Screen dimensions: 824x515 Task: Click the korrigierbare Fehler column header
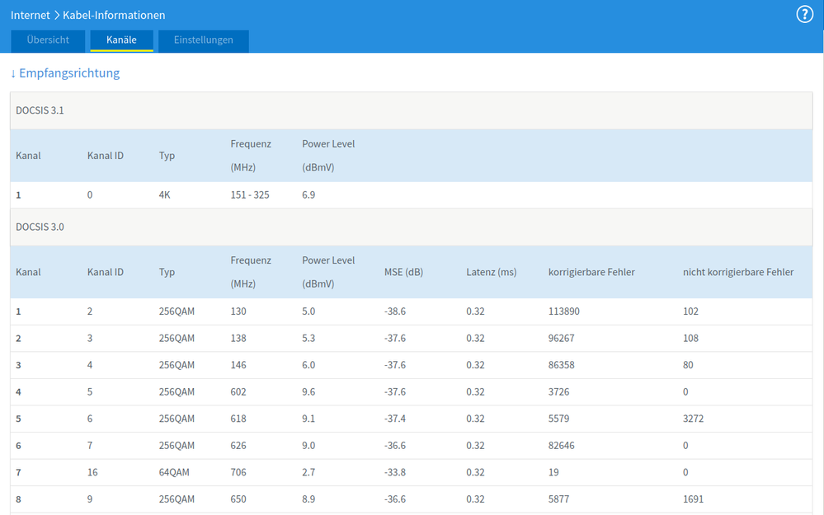pos(591,272)
